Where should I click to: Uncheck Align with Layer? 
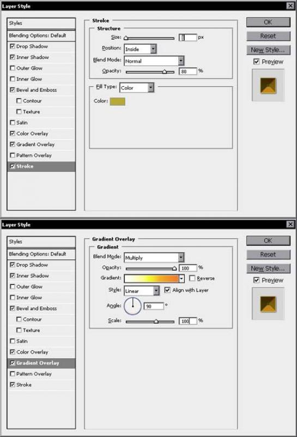tap(167, 290)
